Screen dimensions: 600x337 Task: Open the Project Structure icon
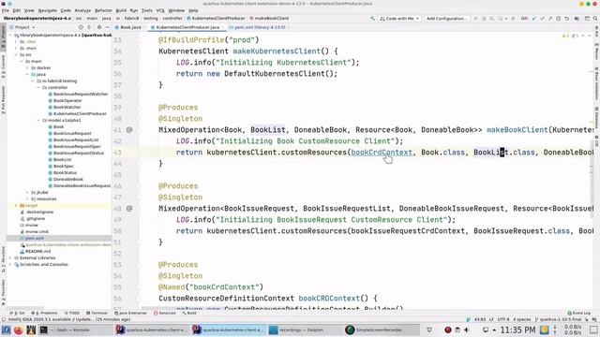pos(577,19)
